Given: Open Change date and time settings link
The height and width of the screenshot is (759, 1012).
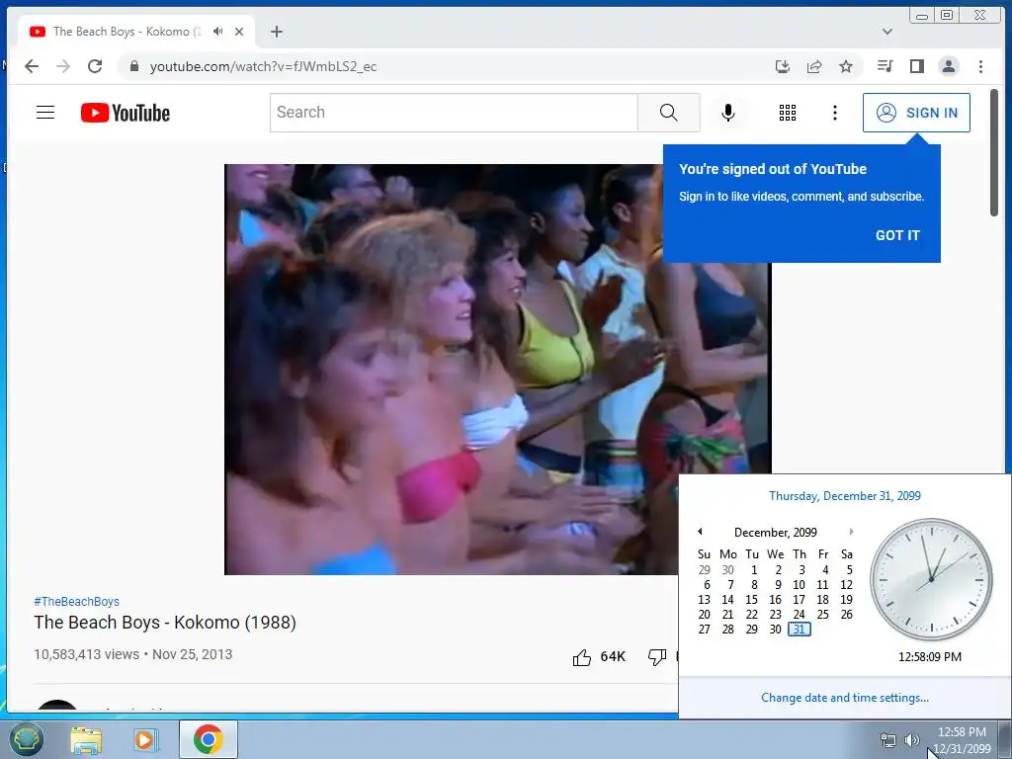Looking at the screenshot, I should point(845,697).
